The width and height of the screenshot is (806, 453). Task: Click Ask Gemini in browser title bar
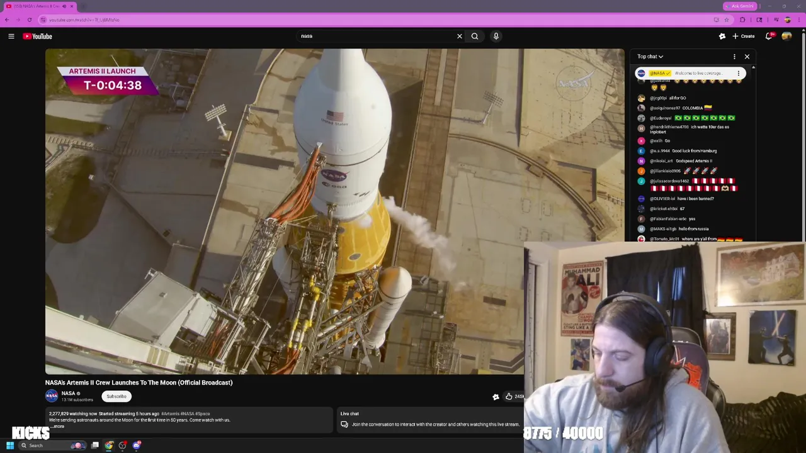[739, 6]
